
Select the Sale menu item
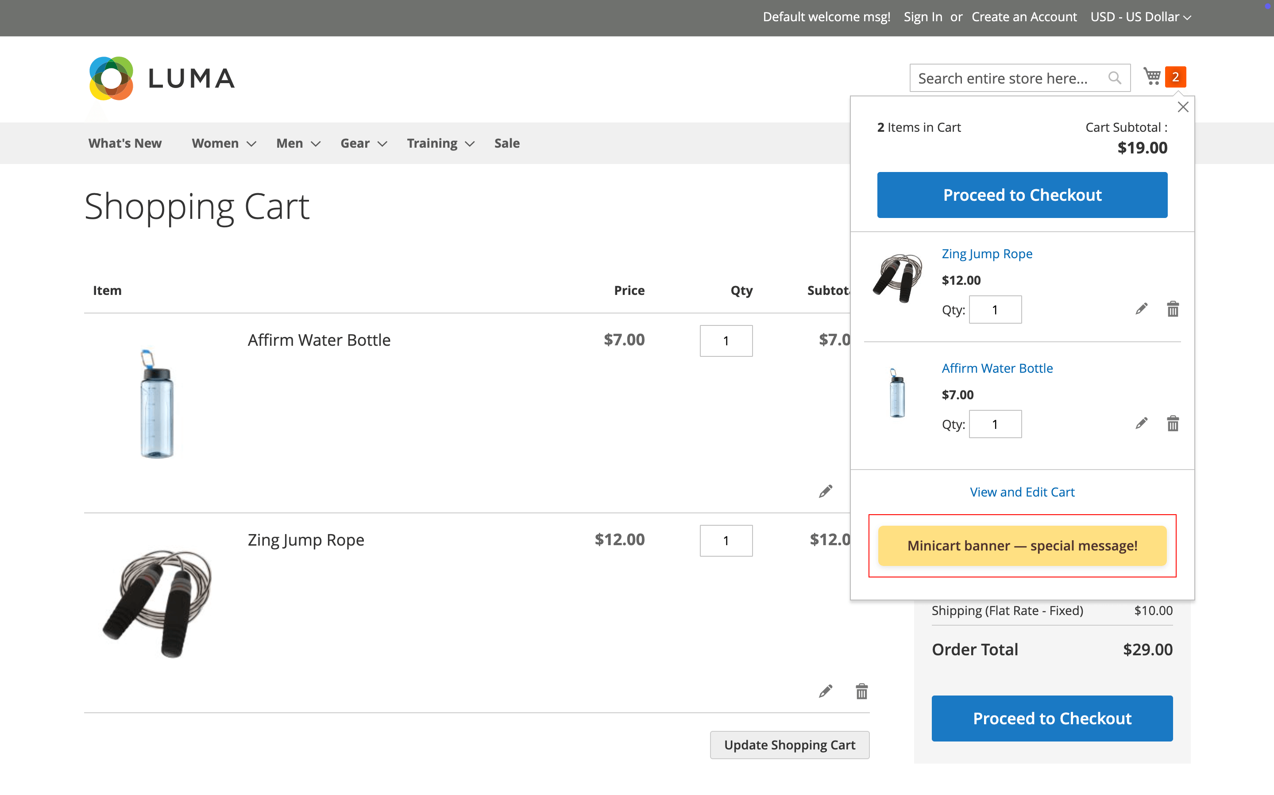507,143
